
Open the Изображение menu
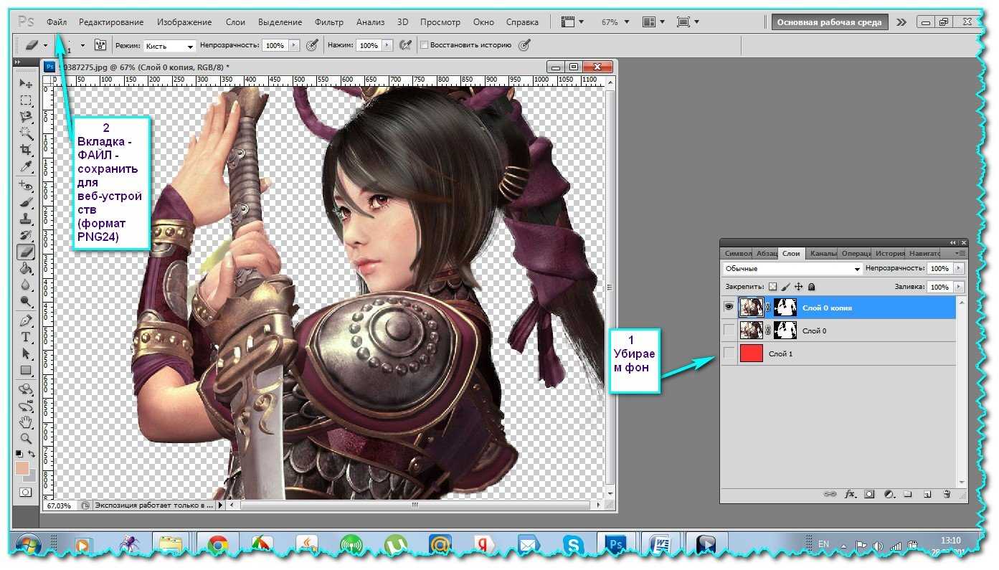(x=184, y=22)
